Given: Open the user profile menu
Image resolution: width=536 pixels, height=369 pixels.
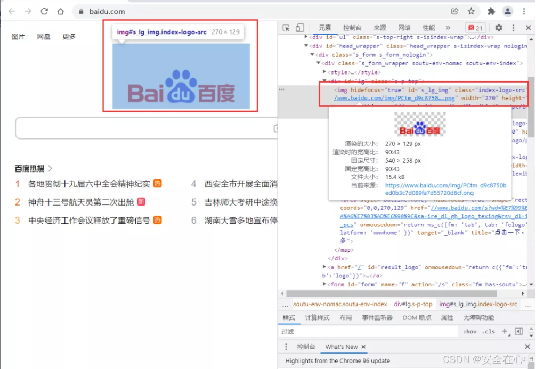Looking at the screenshot, I should (x=508, y=11).
